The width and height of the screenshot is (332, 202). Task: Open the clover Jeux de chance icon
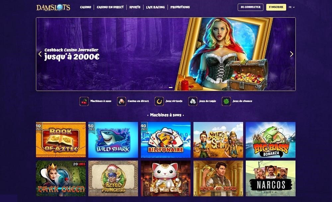click(x=226, y=101)
